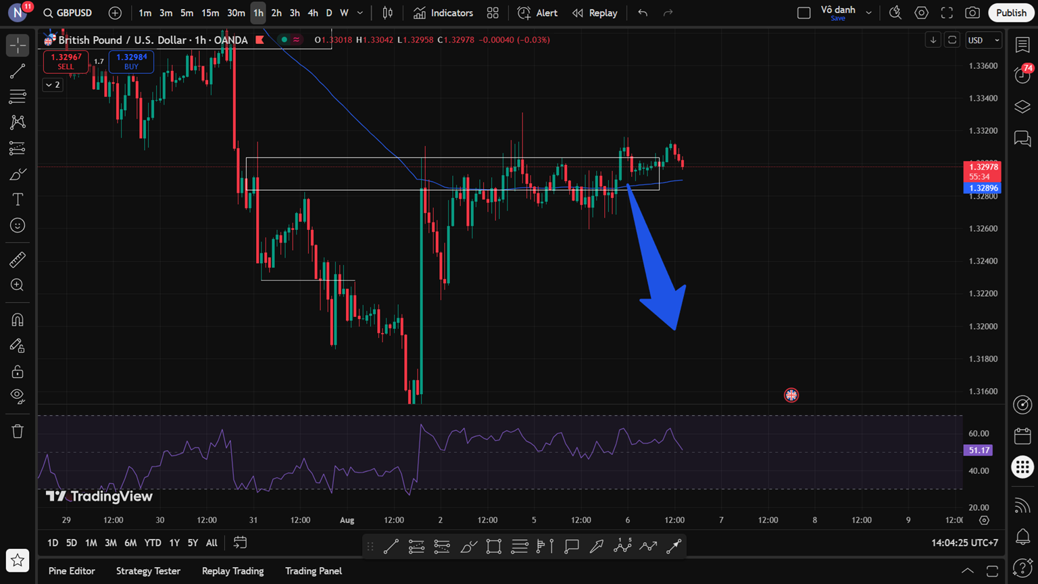Publish the chart idea
Image resolution: width=1038 pixels, height=584 pixels.
pos(1011,13)
